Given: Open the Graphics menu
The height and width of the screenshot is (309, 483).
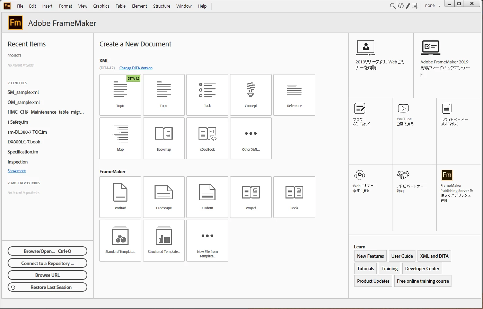Looking at the screenshot, I should (101, 6).
